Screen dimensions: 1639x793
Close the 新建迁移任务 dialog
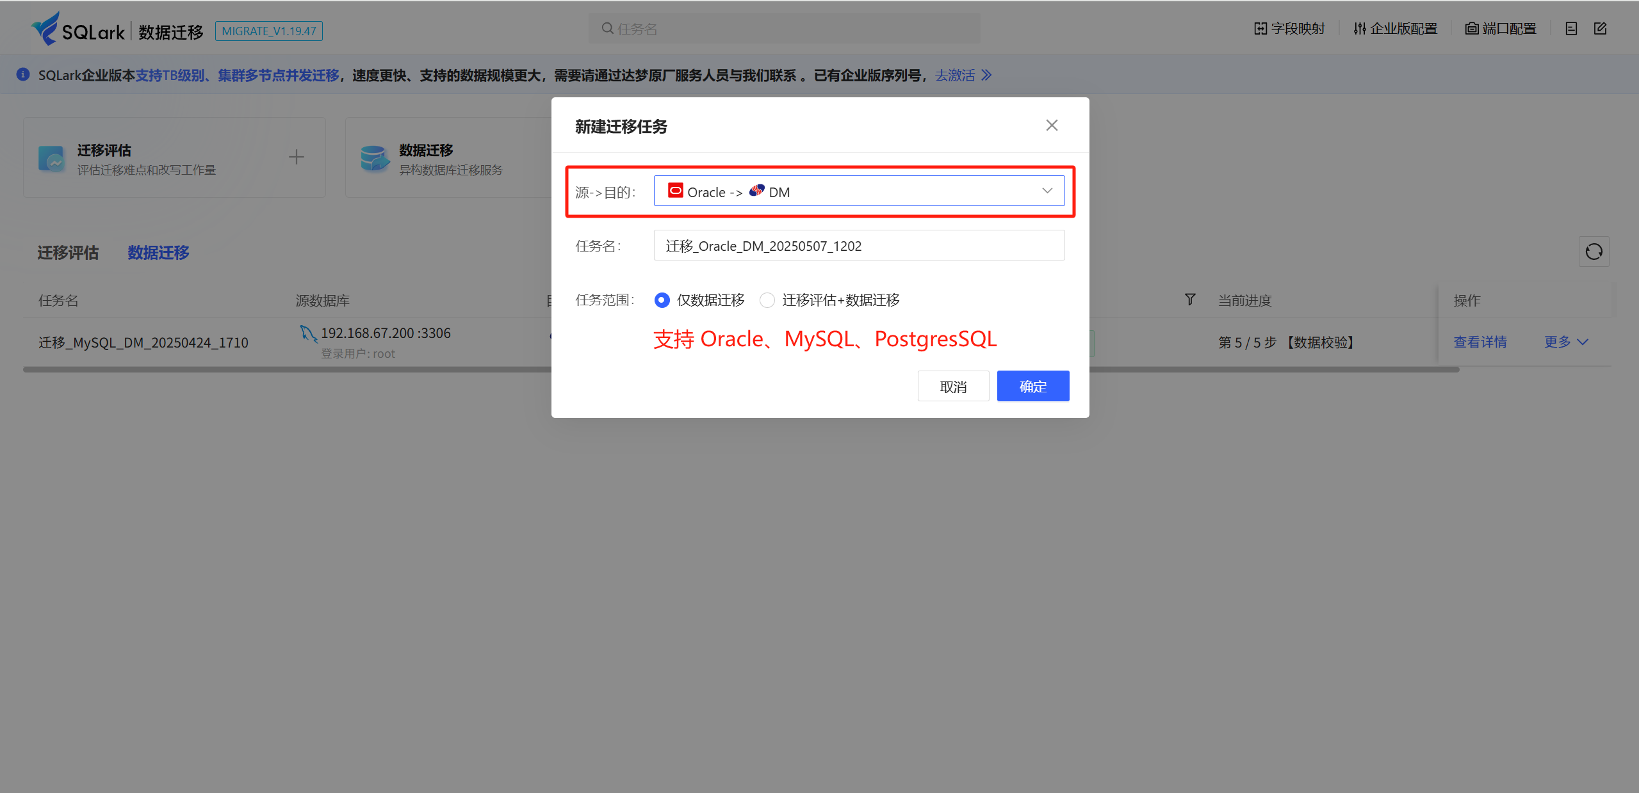[1052, 125]
